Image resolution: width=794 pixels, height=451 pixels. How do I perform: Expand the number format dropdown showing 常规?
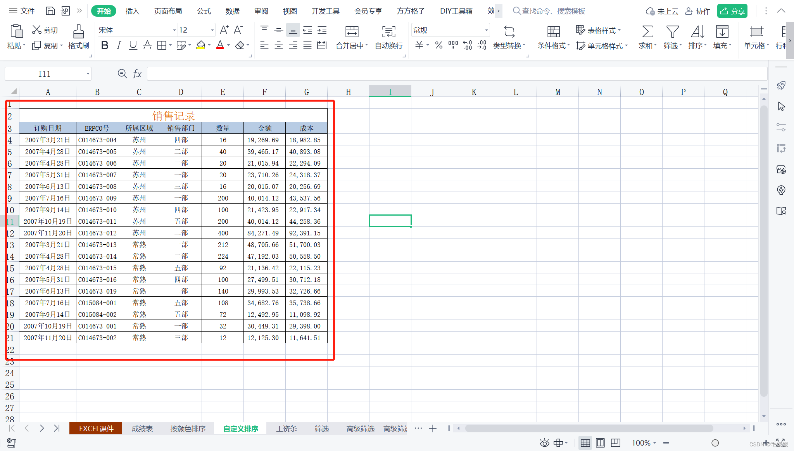[x=486, y=30]
